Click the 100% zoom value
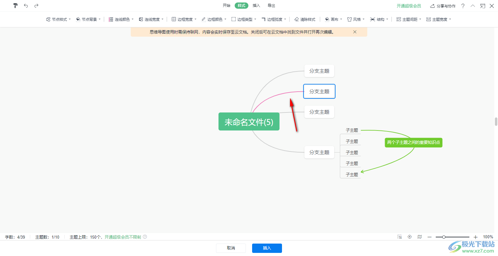Viewport: 498px width, 256px height. click(488, 237)
